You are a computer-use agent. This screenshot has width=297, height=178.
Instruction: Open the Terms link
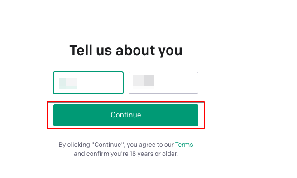[184, 145]
